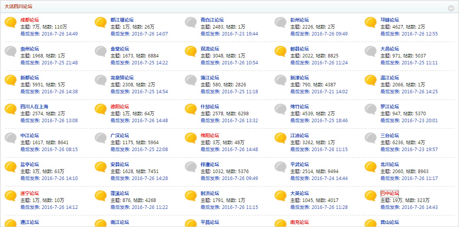Image resolution: width=459 pixels, height=227 pixels.
Task: Open the bubble icon next to 郫县论坛
Action: [x=280, y=51]
